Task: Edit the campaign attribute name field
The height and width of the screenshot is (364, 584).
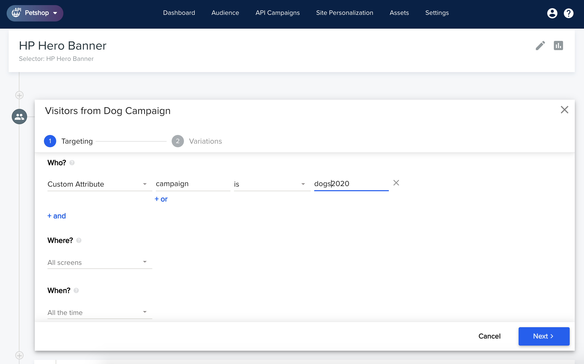Action: (193, 184)
